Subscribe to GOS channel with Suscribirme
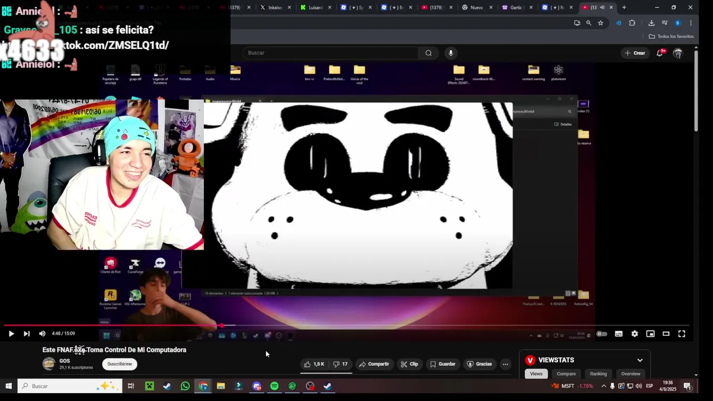The width and height of the screenshot is (713, 401). pyautogui.click(x=120, y=364)
